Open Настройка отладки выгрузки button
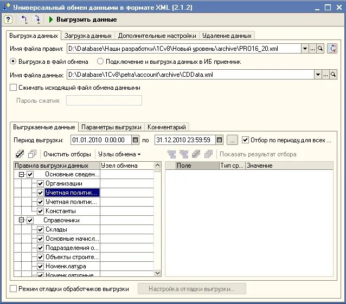 (192, 289)
